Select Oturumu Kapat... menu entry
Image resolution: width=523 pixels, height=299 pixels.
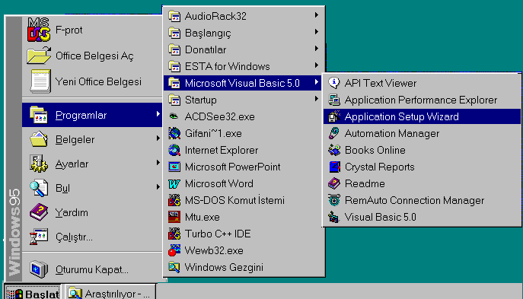[92, 269]
